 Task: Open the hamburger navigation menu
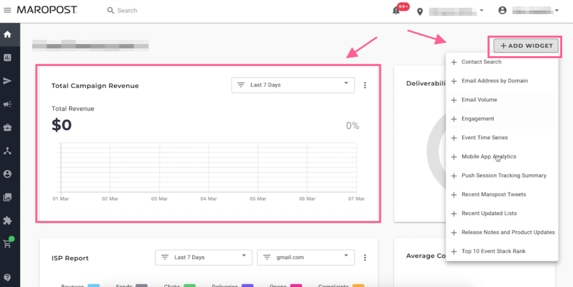(7, 10)
